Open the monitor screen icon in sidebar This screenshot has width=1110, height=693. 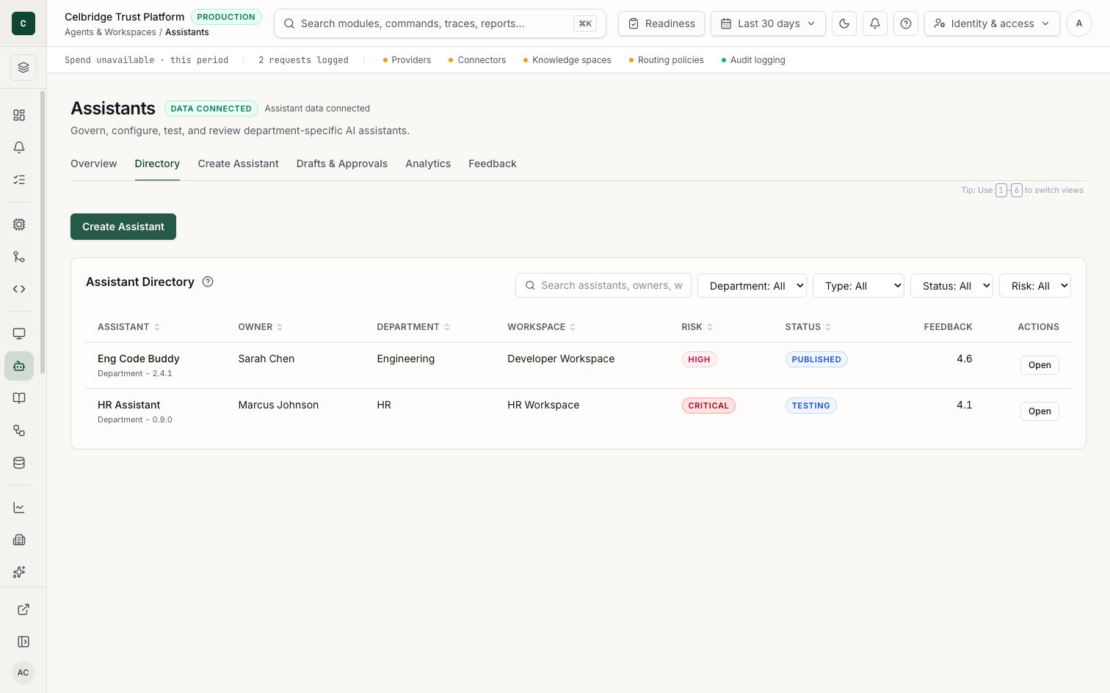click(19, 334)
